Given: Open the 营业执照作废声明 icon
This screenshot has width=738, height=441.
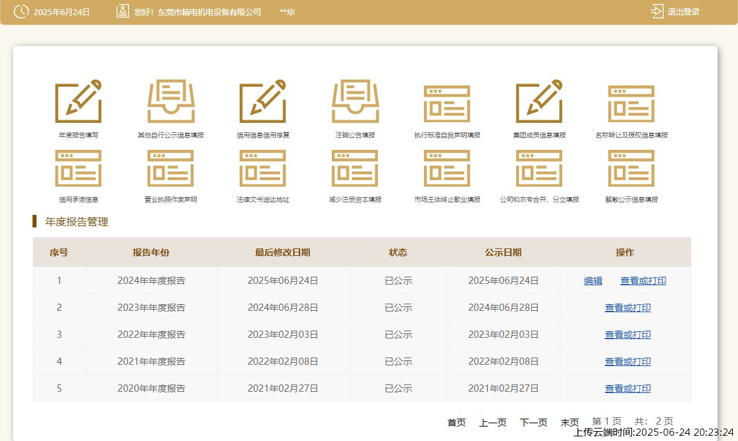Looking at the screenshot, I should click(171, 168).
